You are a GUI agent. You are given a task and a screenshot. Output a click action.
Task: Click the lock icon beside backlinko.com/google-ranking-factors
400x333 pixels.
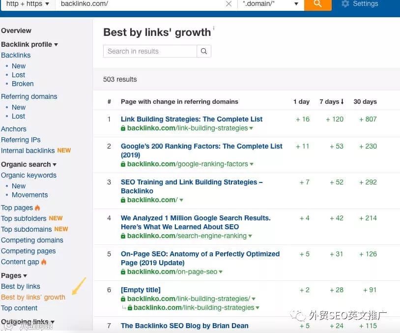click(x=123, y=164)
